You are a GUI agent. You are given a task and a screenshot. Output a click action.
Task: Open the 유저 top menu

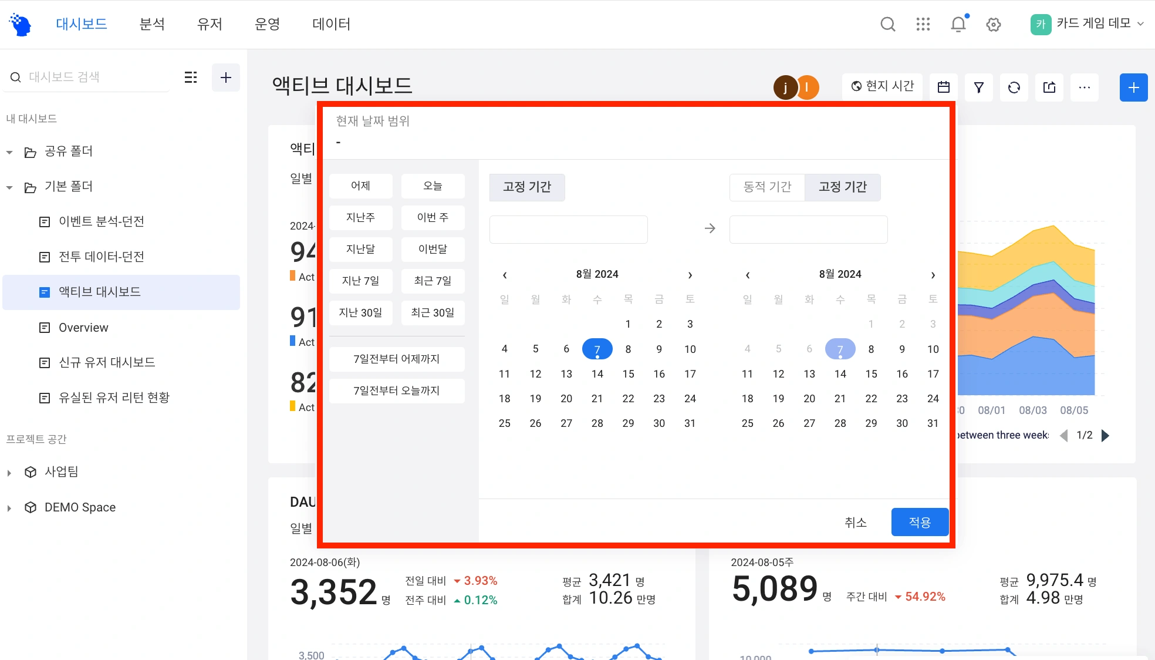(x=210, y=24)
